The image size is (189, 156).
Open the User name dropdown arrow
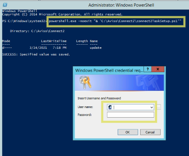(151, 107)
